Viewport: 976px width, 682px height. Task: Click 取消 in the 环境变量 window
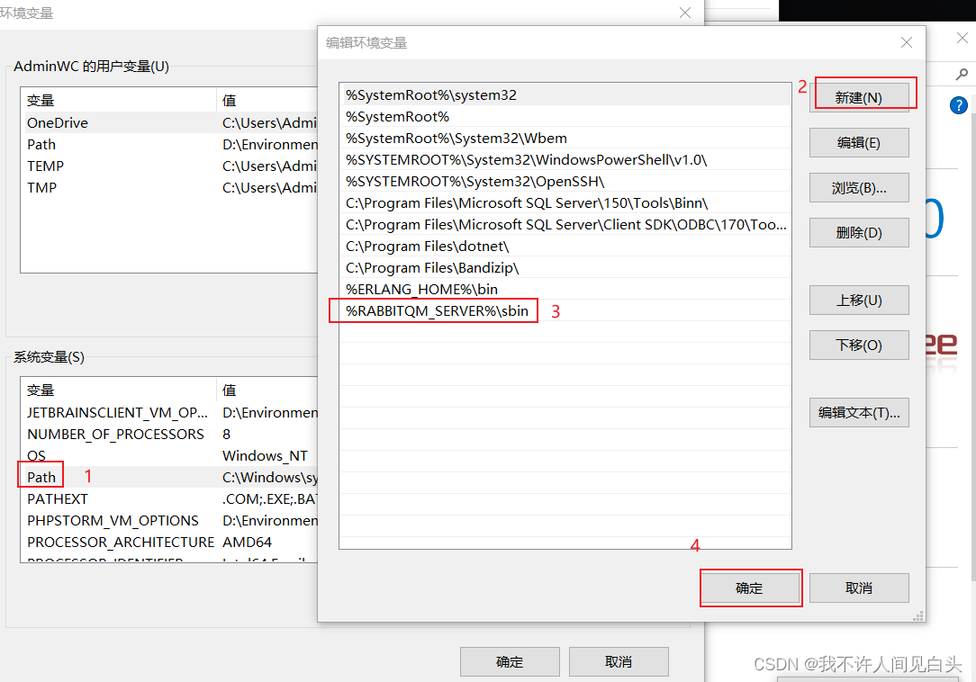[x=619, y=661]
